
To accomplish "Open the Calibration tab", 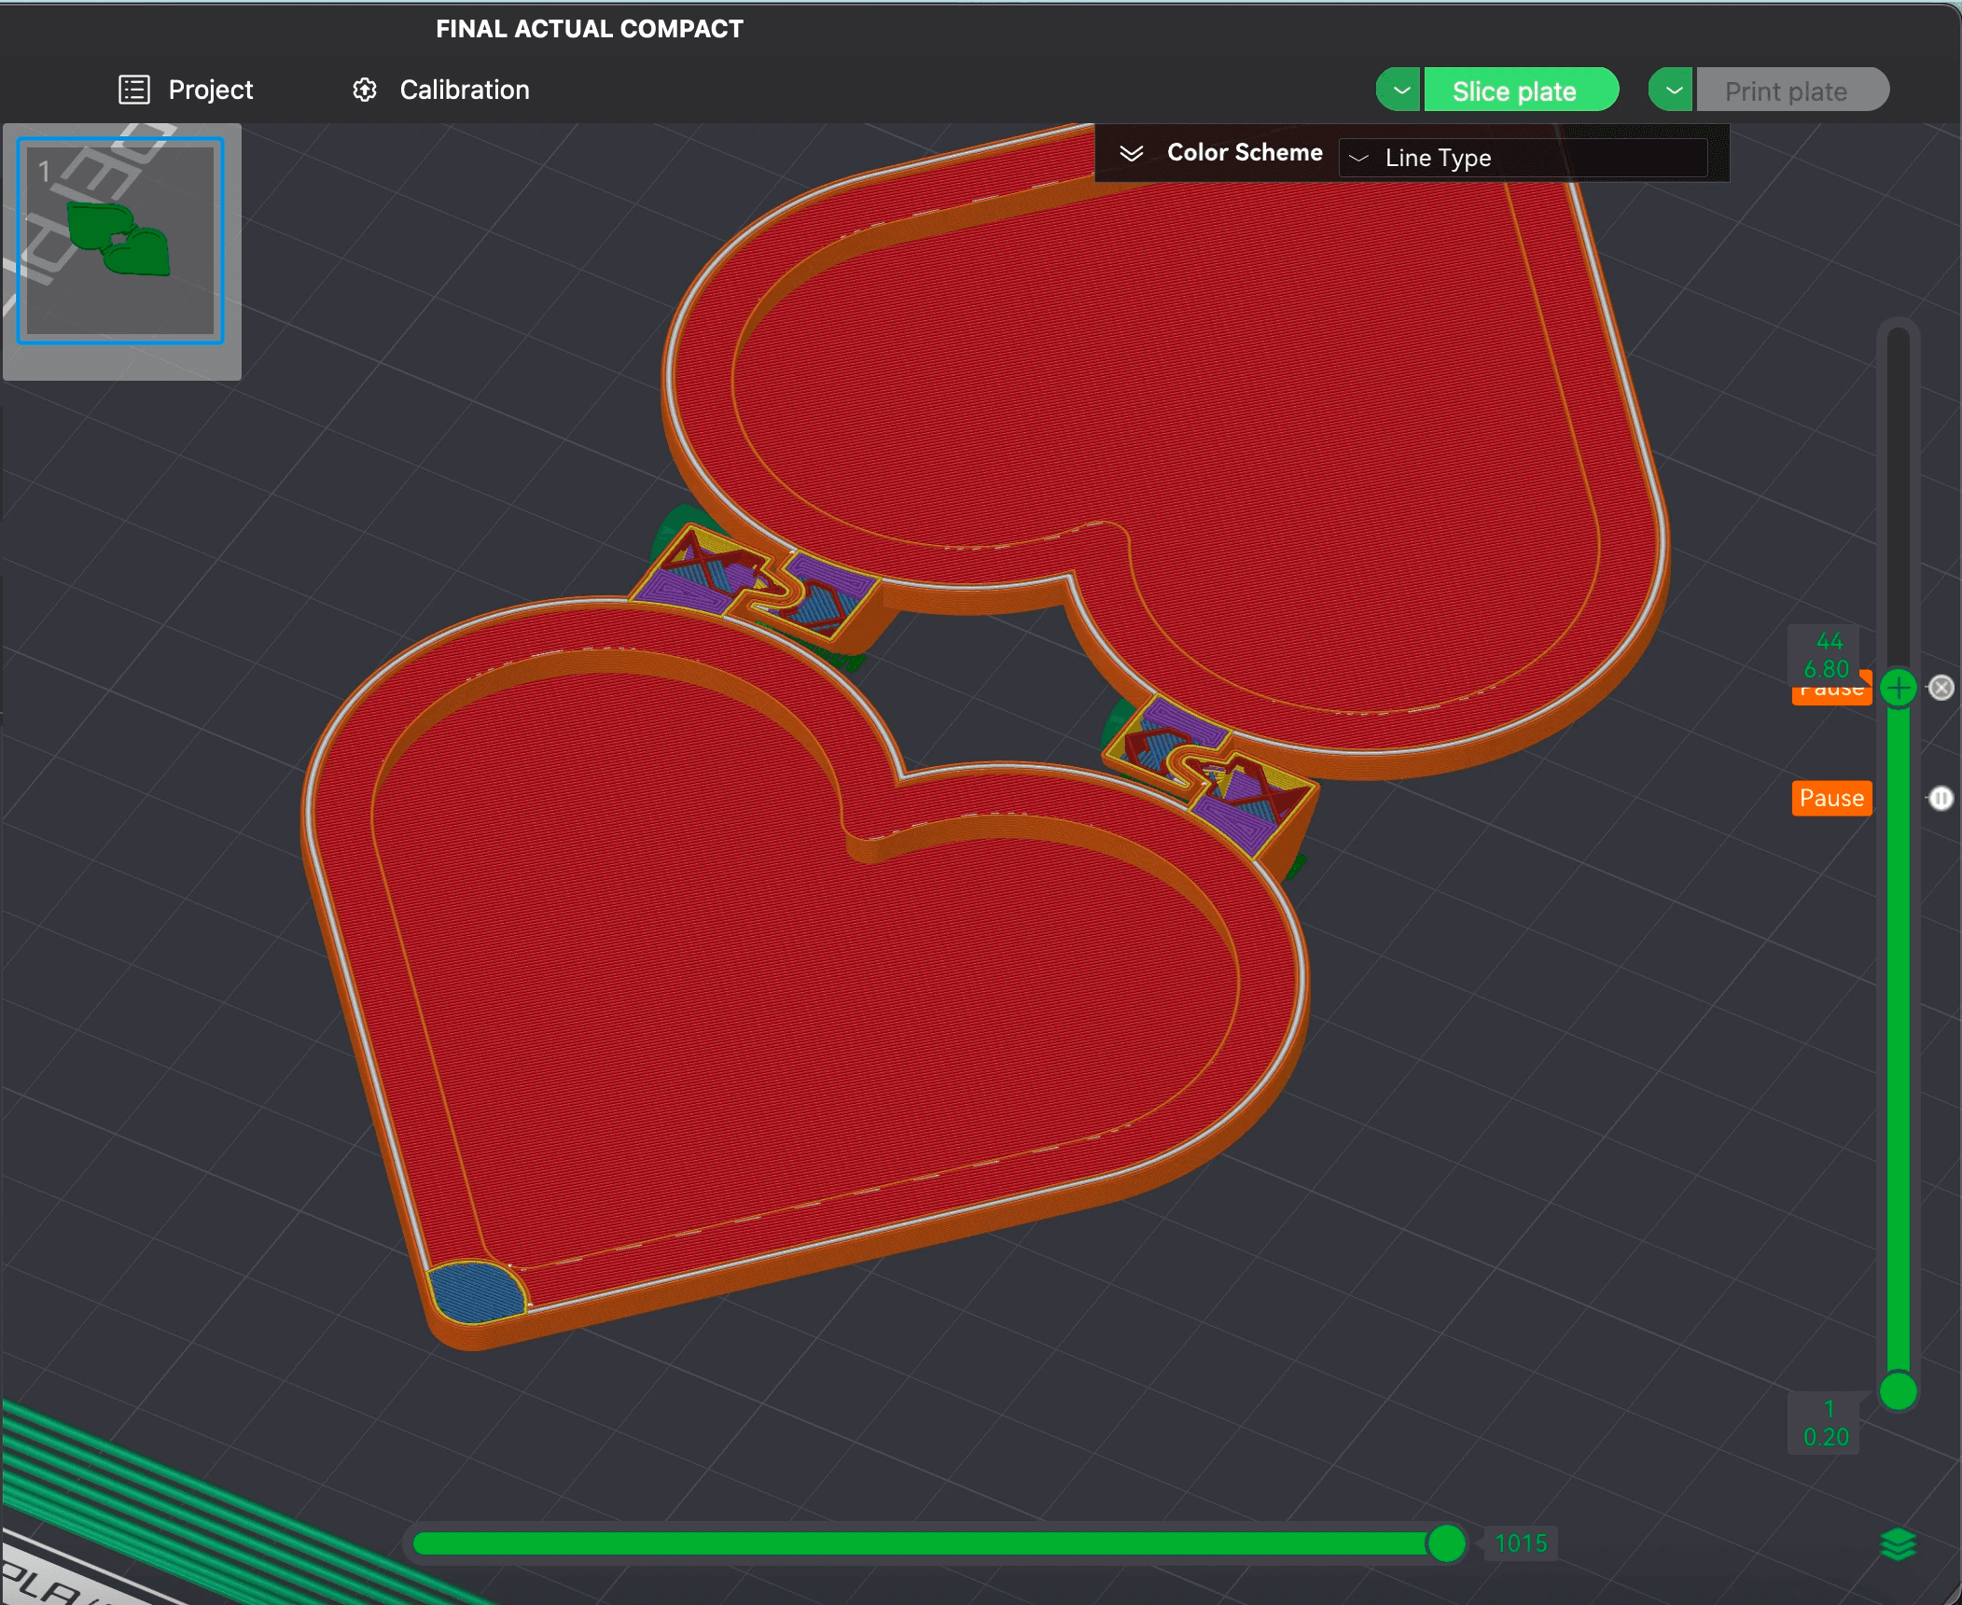I will [464, 90].
